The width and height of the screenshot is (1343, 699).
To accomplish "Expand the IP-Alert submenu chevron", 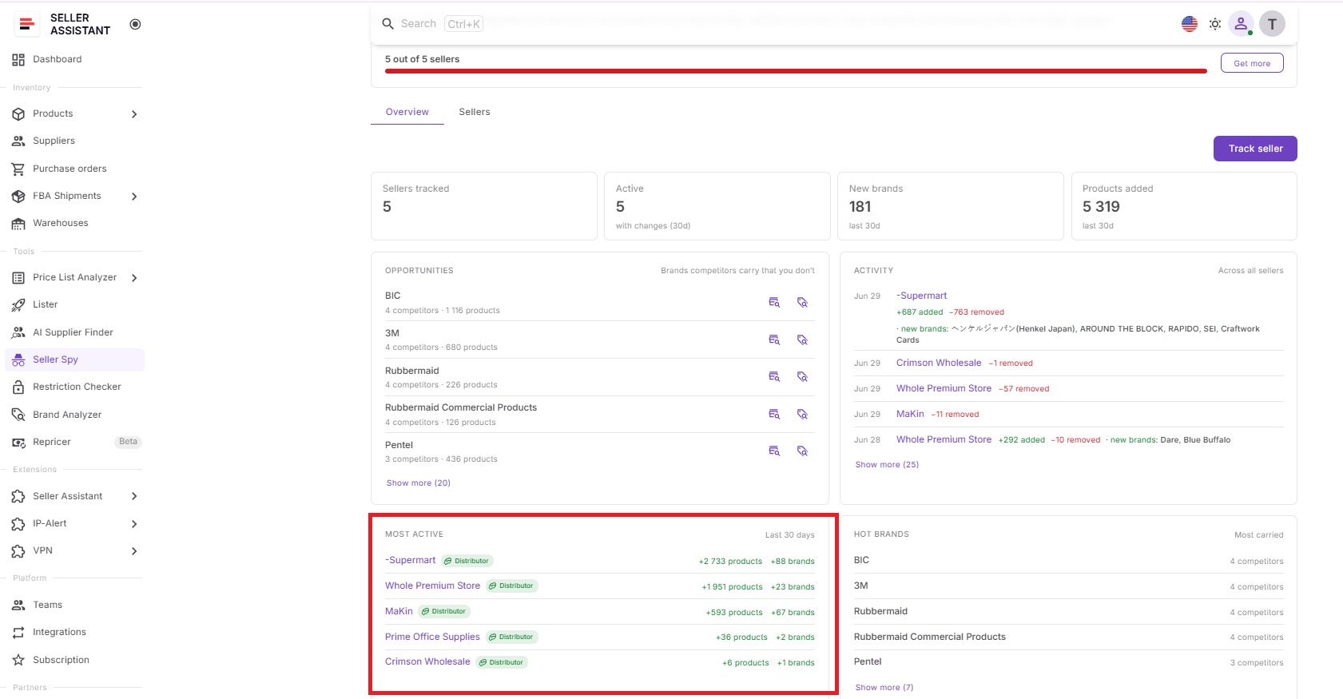I will click(134, 524).
